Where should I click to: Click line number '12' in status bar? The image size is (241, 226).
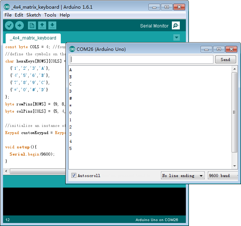(x=8, y=220)
